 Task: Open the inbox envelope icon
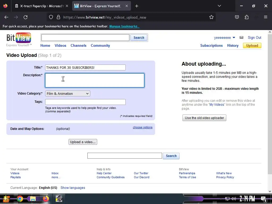click(241, 37)
